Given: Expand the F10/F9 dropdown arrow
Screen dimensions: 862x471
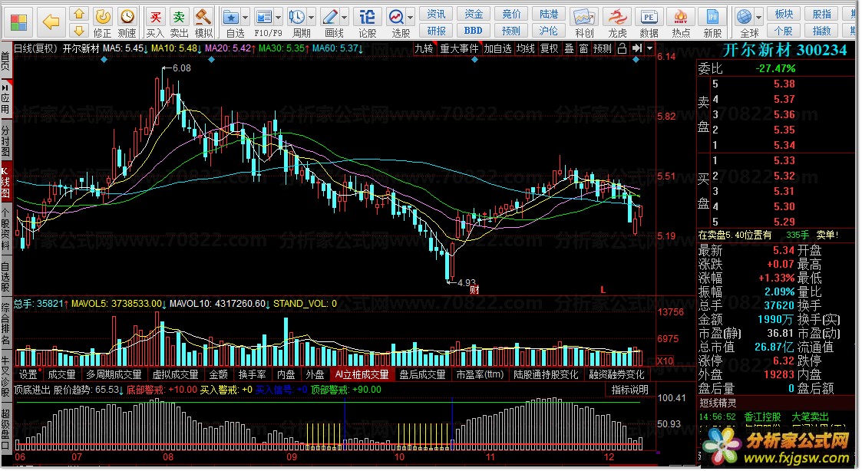Looking at the screenshot, I should [x=278, y=18].
